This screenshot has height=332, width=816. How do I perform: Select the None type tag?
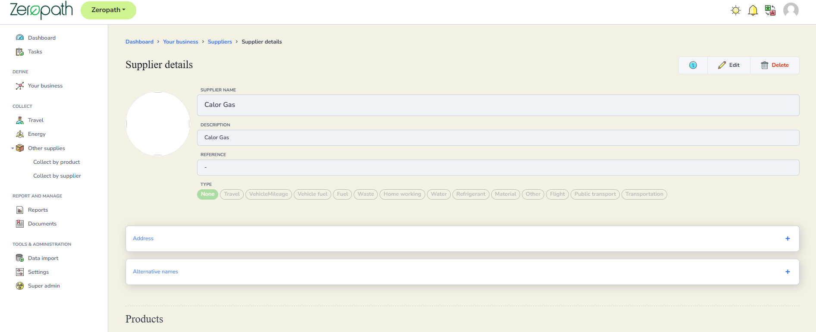pos(207,194)
